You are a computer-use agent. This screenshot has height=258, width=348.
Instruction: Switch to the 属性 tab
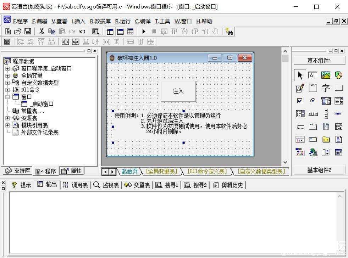pyautogui.click(x=72, y=171)
